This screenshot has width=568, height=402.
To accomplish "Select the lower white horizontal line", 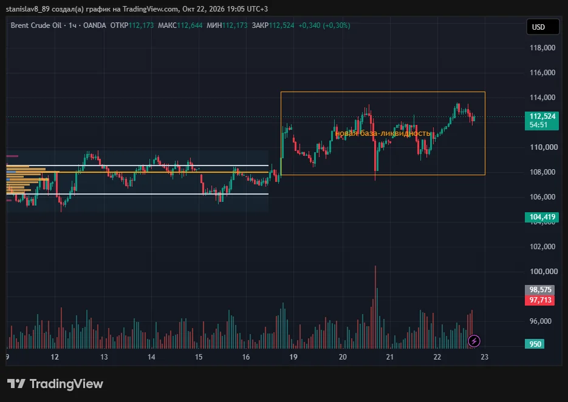I will (x=137, y=194).
